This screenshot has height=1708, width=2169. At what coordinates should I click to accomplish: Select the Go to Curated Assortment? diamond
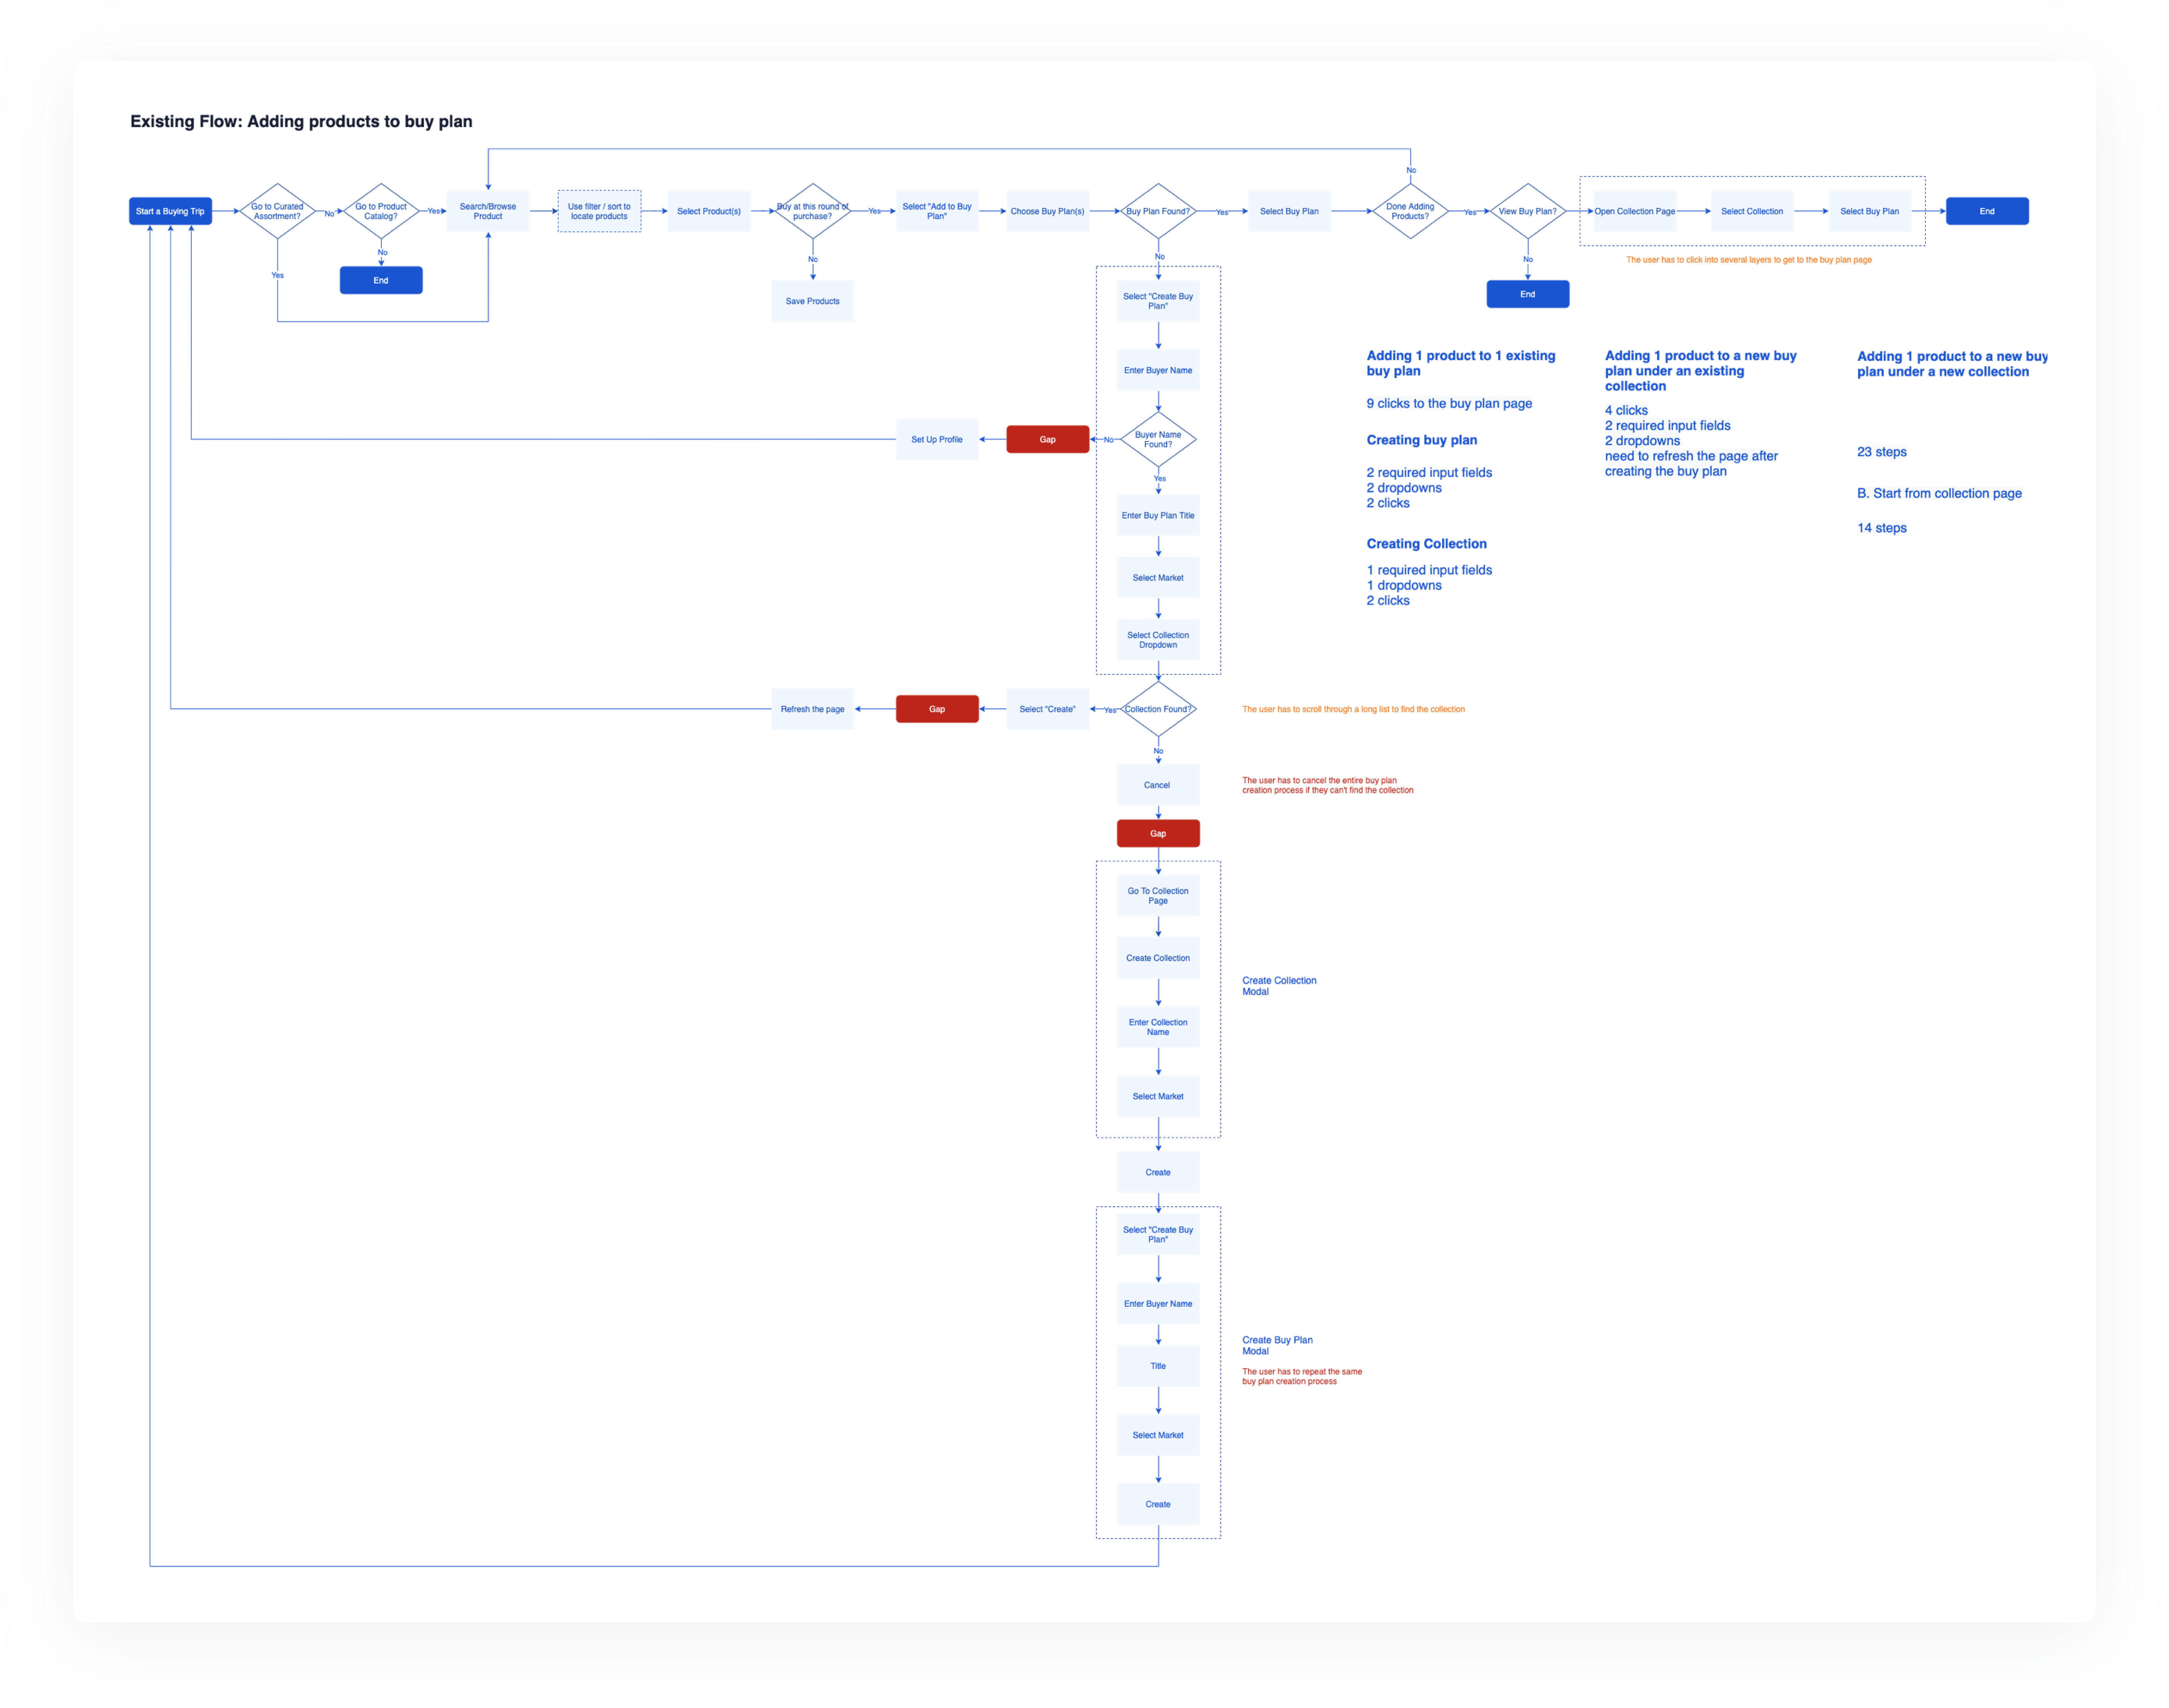277,211
